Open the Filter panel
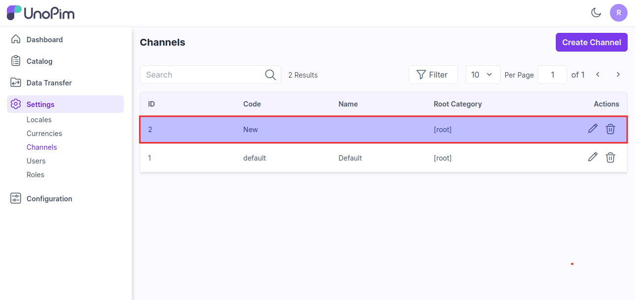The width and height of the screenshot is (635, 300). 433,75
